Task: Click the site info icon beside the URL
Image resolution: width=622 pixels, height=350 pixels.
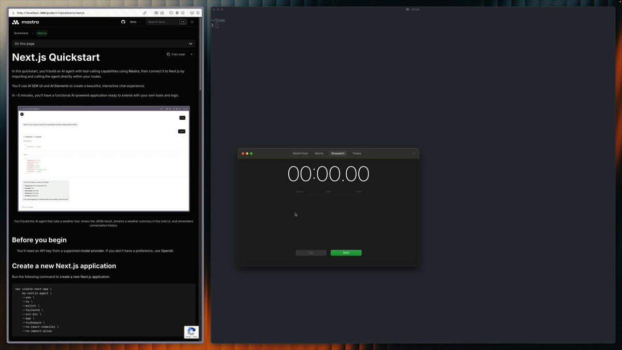Action: point(13,12)
